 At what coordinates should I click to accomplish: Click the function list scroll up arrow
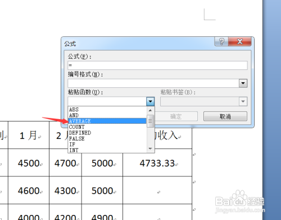[150, 110]
